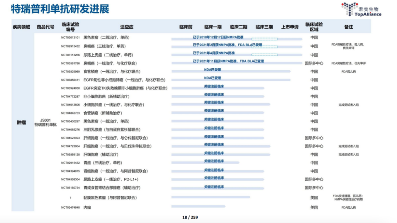The height and width of the screenshot is (223, 397).
Task: Click the 疾病领域 column header
Action: 21,27
